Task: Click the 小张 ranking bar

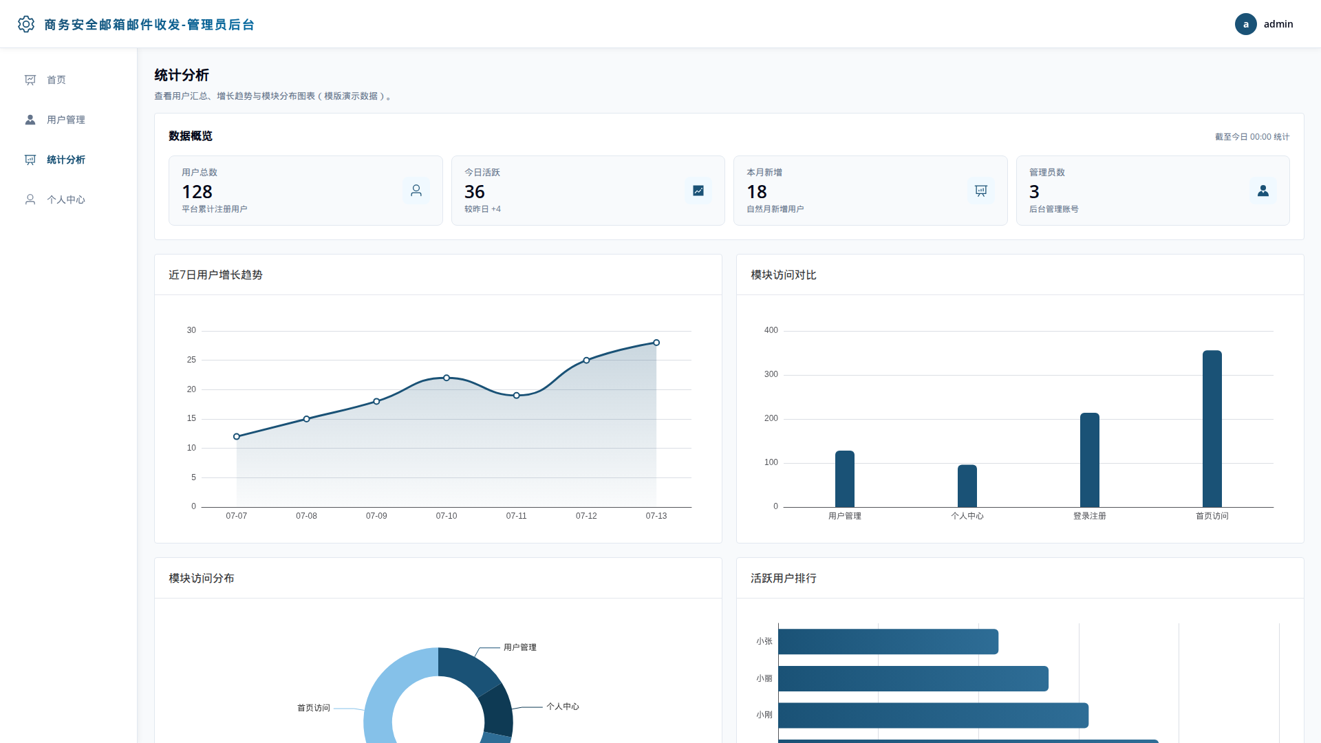Action: click(888, 642)
